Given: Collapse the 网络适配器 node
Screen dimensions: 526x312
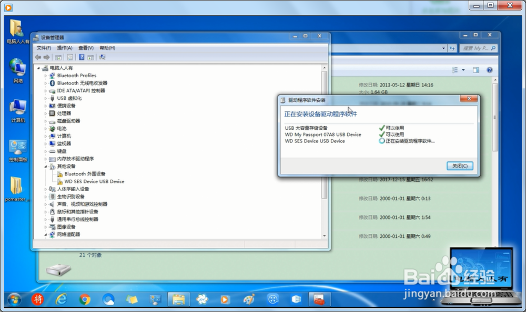Looking at the screenshot, I should coord(46,235).
